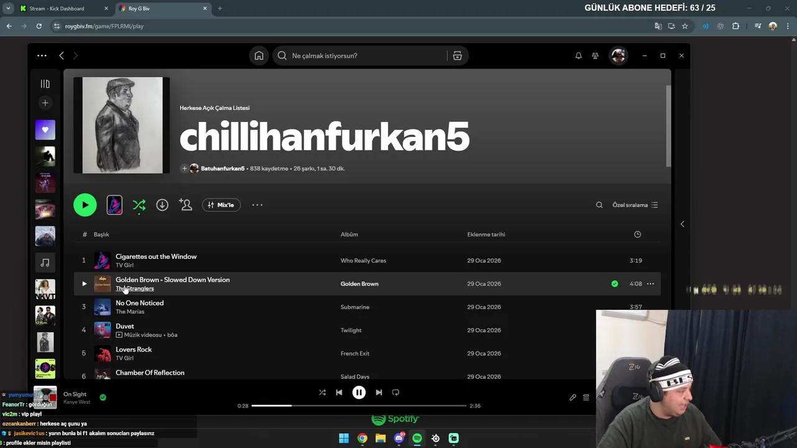Open The Stranglers artist link

(134, 289)
